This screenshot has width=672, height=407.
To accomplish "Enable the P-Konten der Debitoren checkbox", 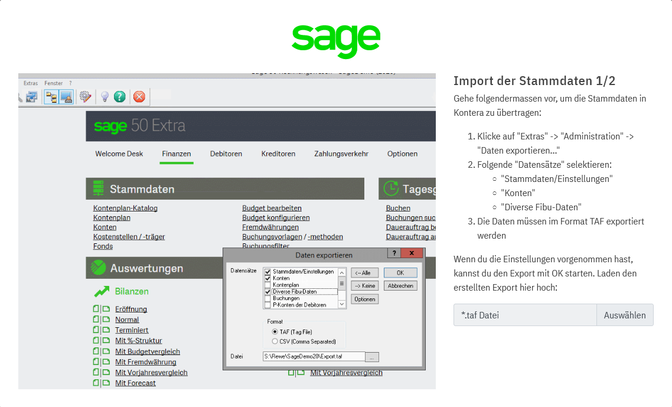I will (268, 305).
